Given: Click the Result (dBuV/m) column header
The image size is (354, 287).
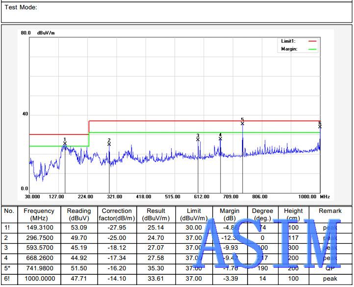Looking at the screenshot, I should click(x=156, y=214).
